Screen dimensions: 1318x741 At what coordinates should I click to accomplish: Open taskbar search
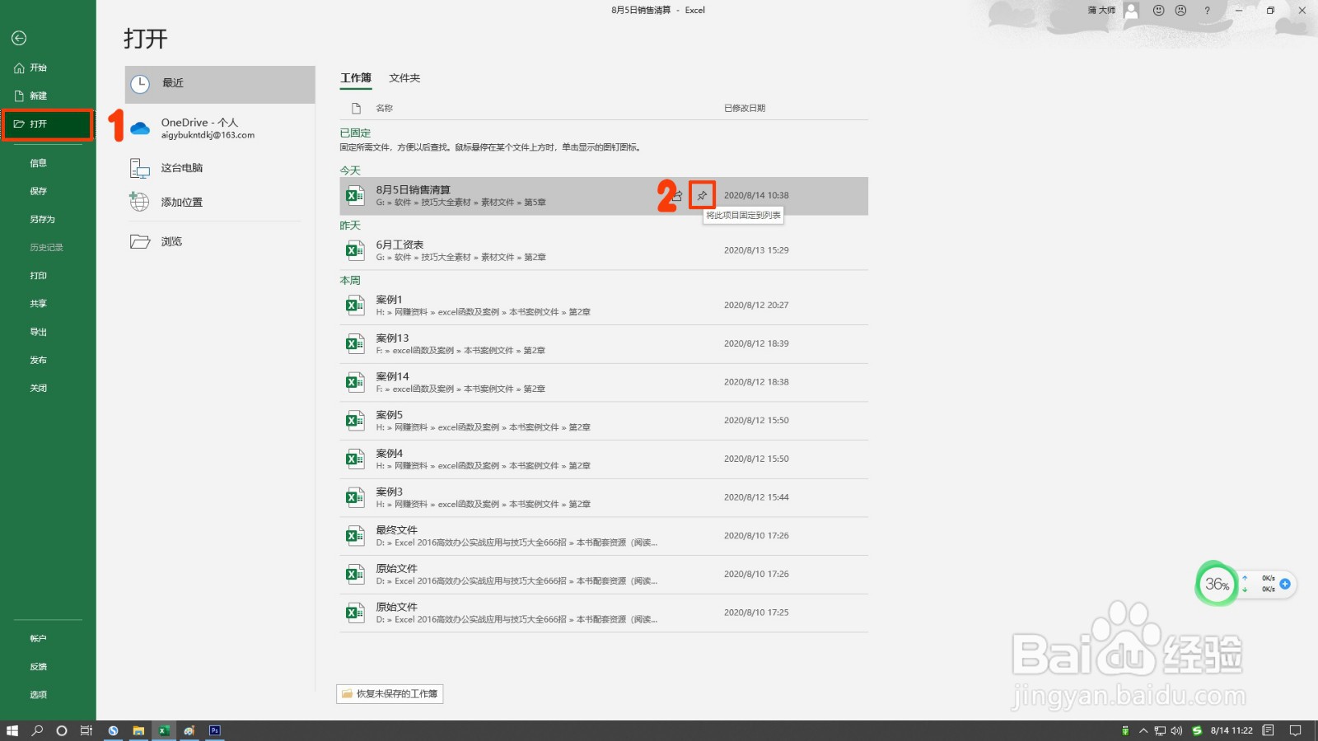click(x=37, y=730)
